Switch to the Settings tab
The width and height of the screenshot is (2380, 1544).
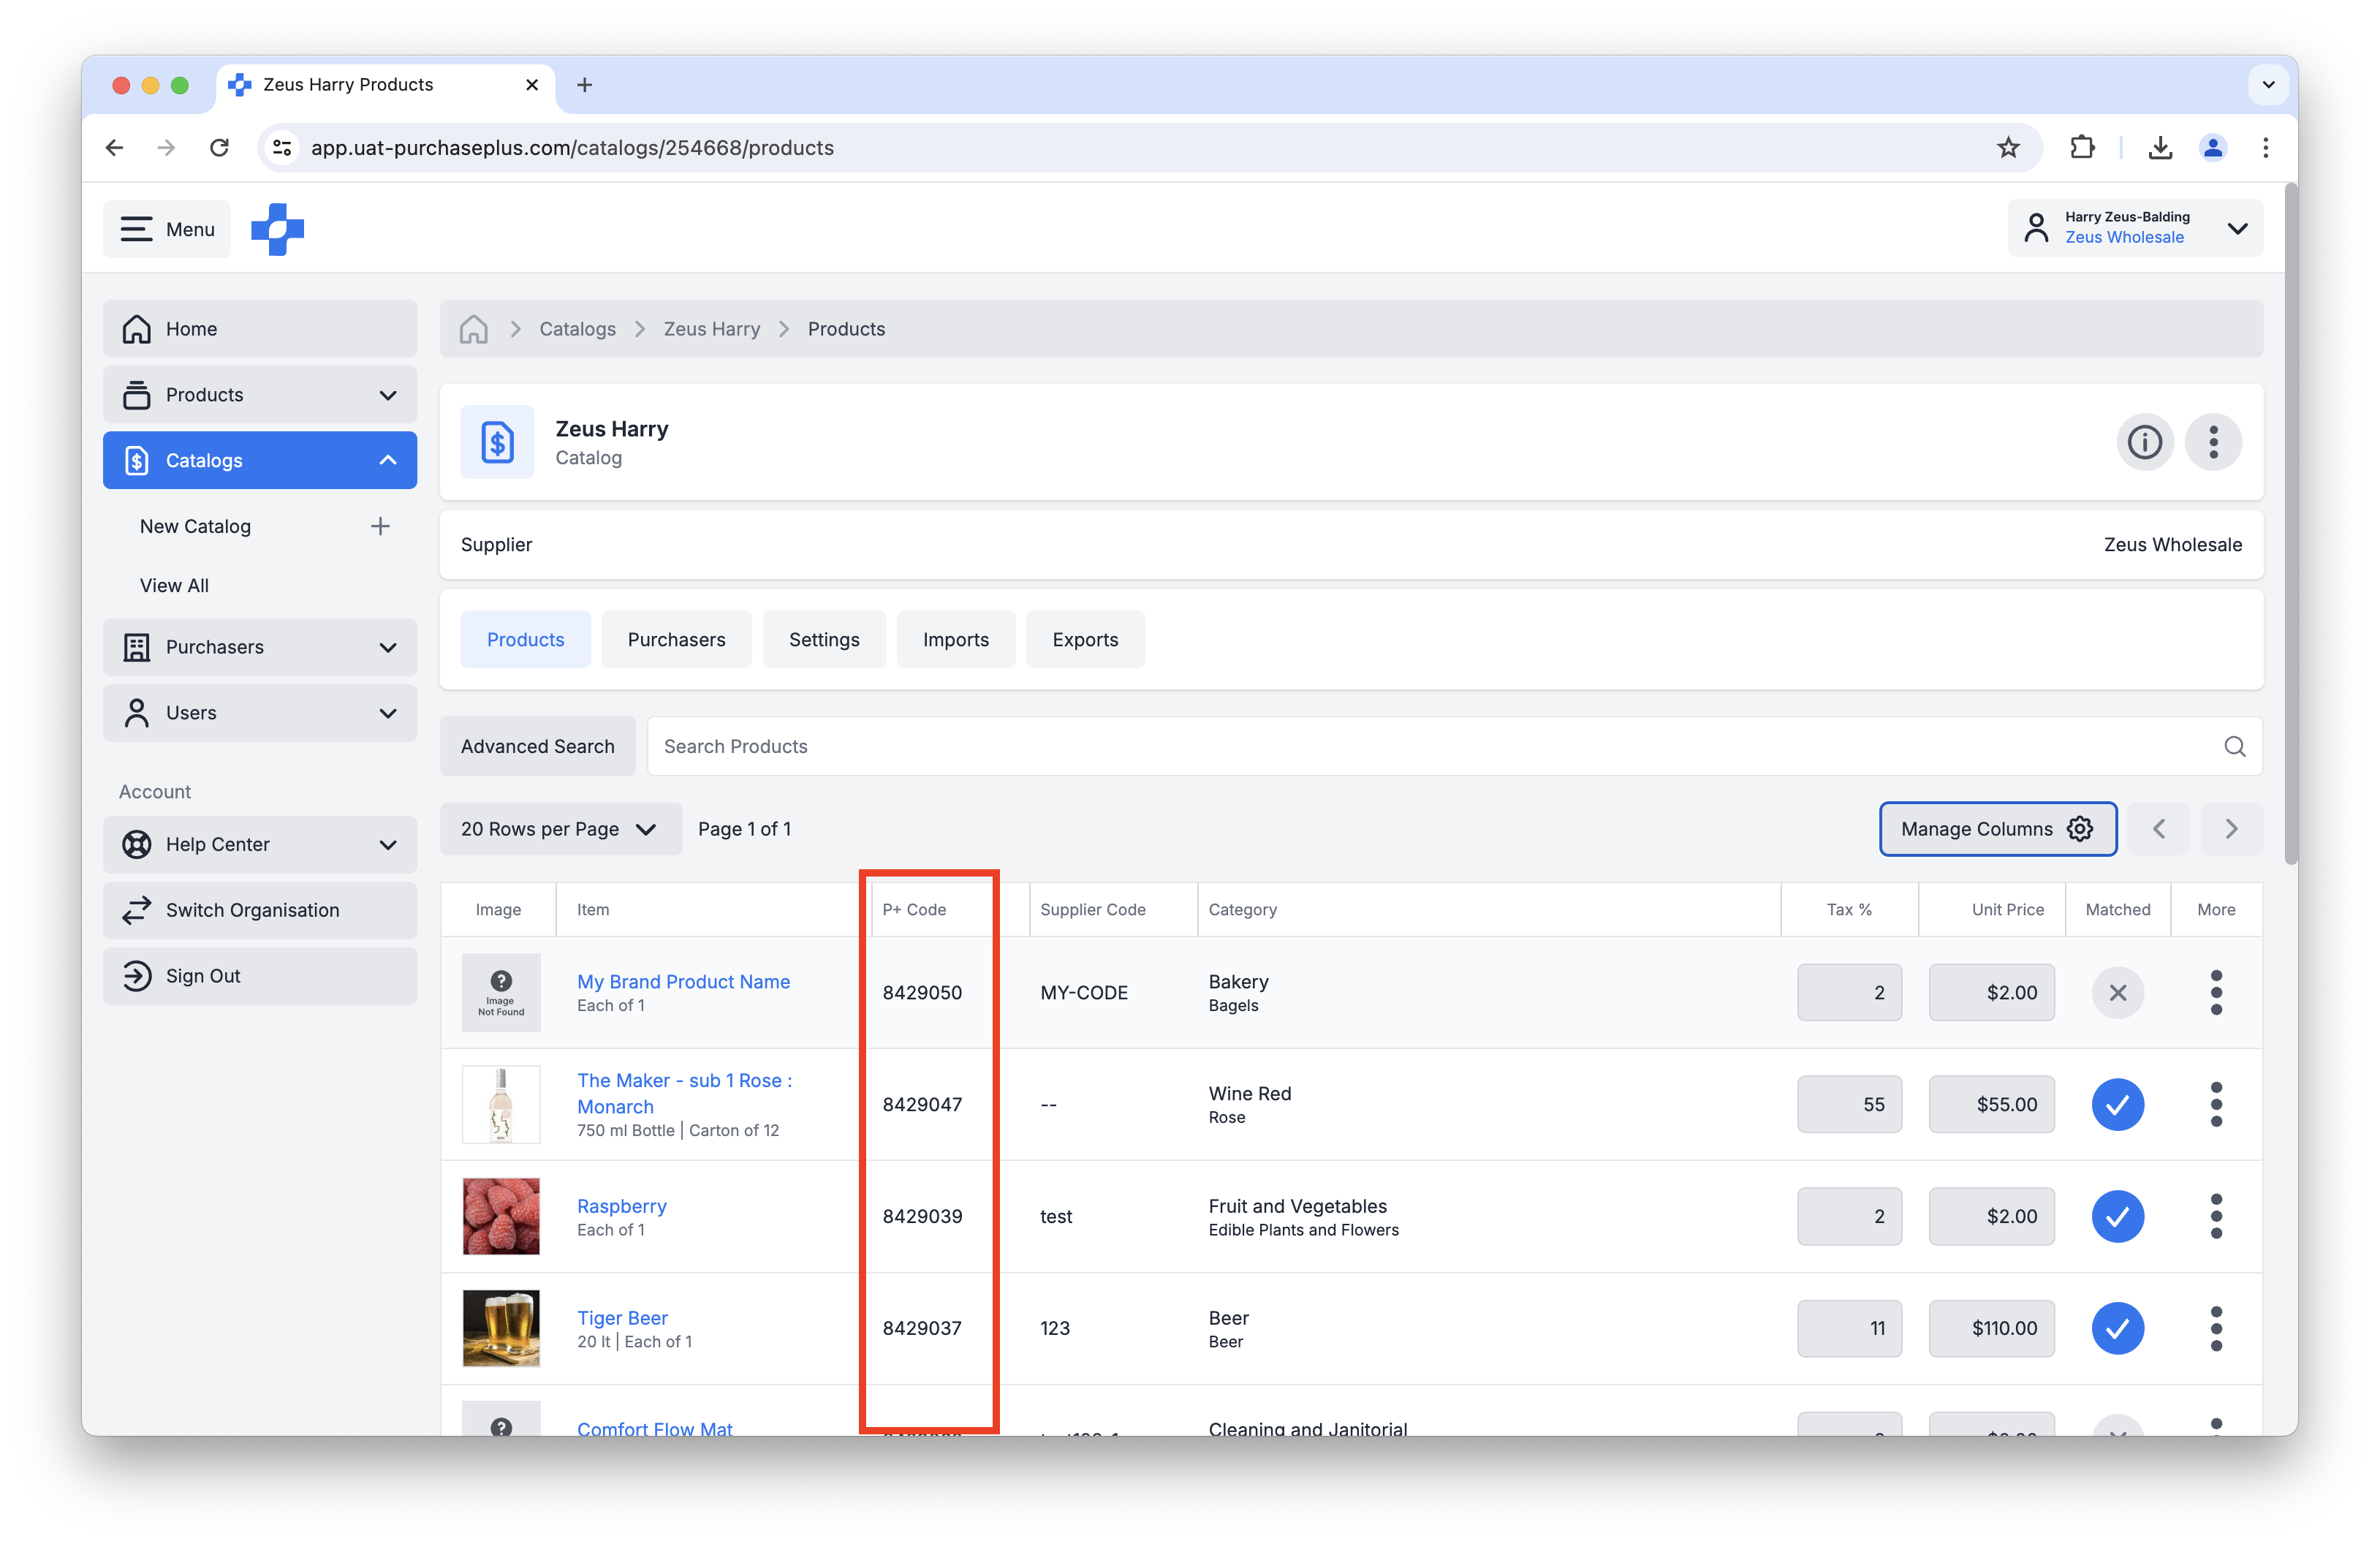pos(823,640)
